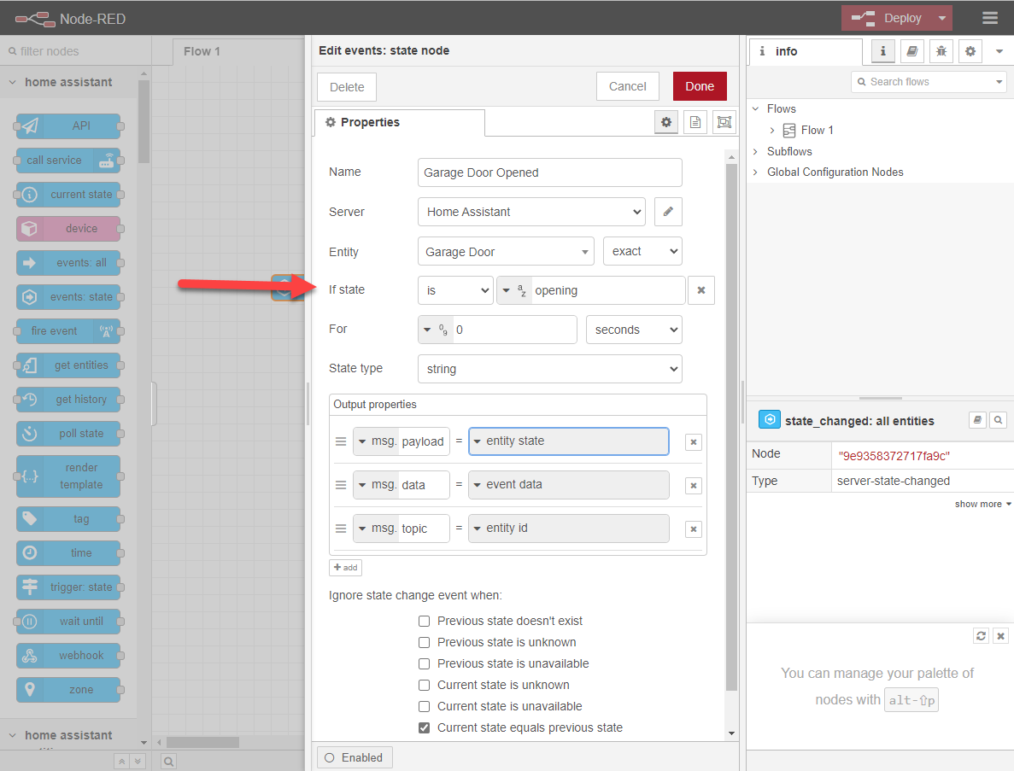Open the Description tab document icon
Image resolution: width=1014 pixels, height=771 pixels.
click(x=695, y=121)
